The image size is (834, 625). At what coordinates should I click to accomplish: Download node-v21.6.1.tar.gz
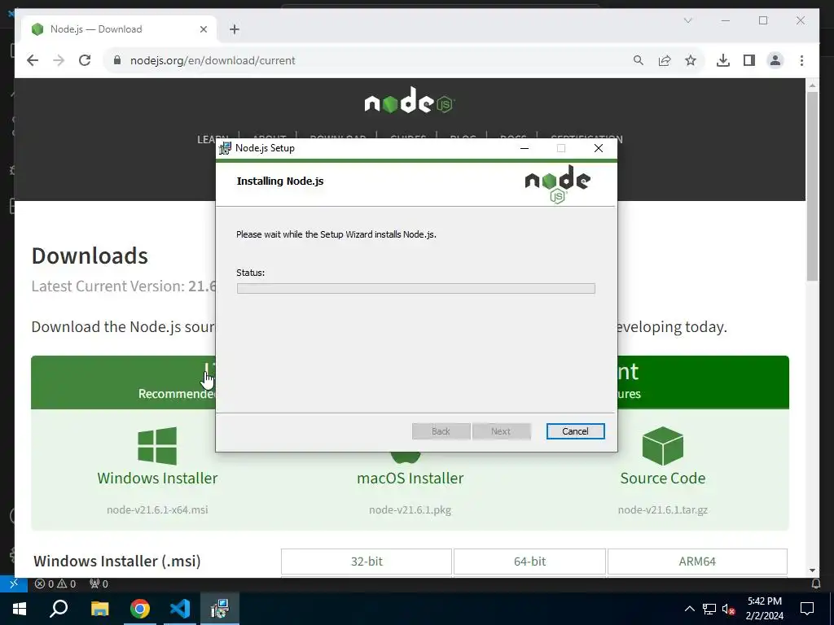pyautogui.click(x=663, y=509)
